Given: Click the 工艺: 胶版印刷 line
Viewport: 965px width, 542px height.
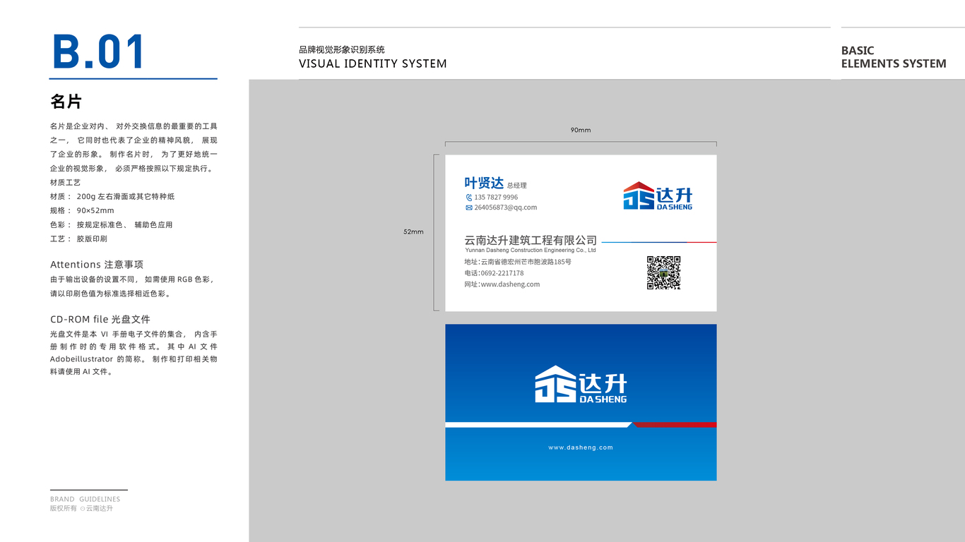Looking at the screenshot, I should click(x=78, y=239).
